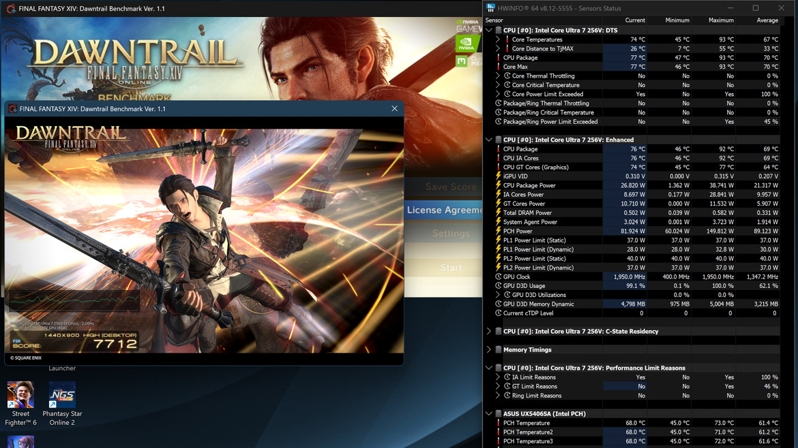
Task: Click the Save Score button
Action: pos(451,187)
